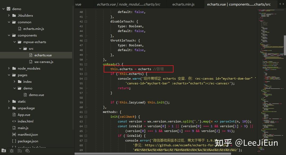Click the Vue icon beside App.vue
Viewport: 286px width, 155px height.
(x=14, y=115)
